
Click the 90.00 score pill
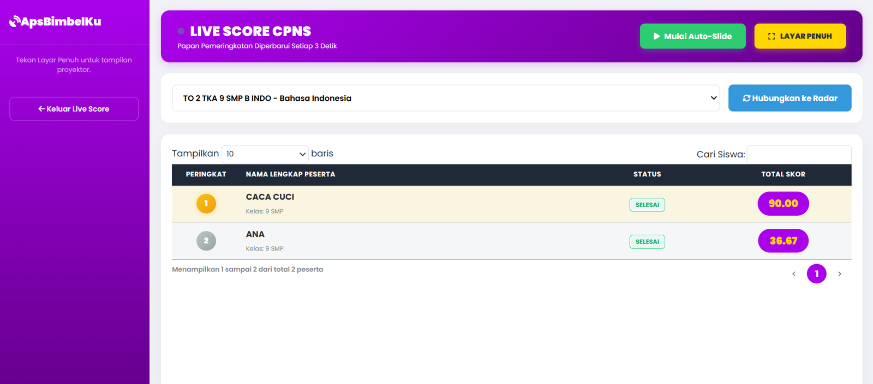tap(784, 204)
